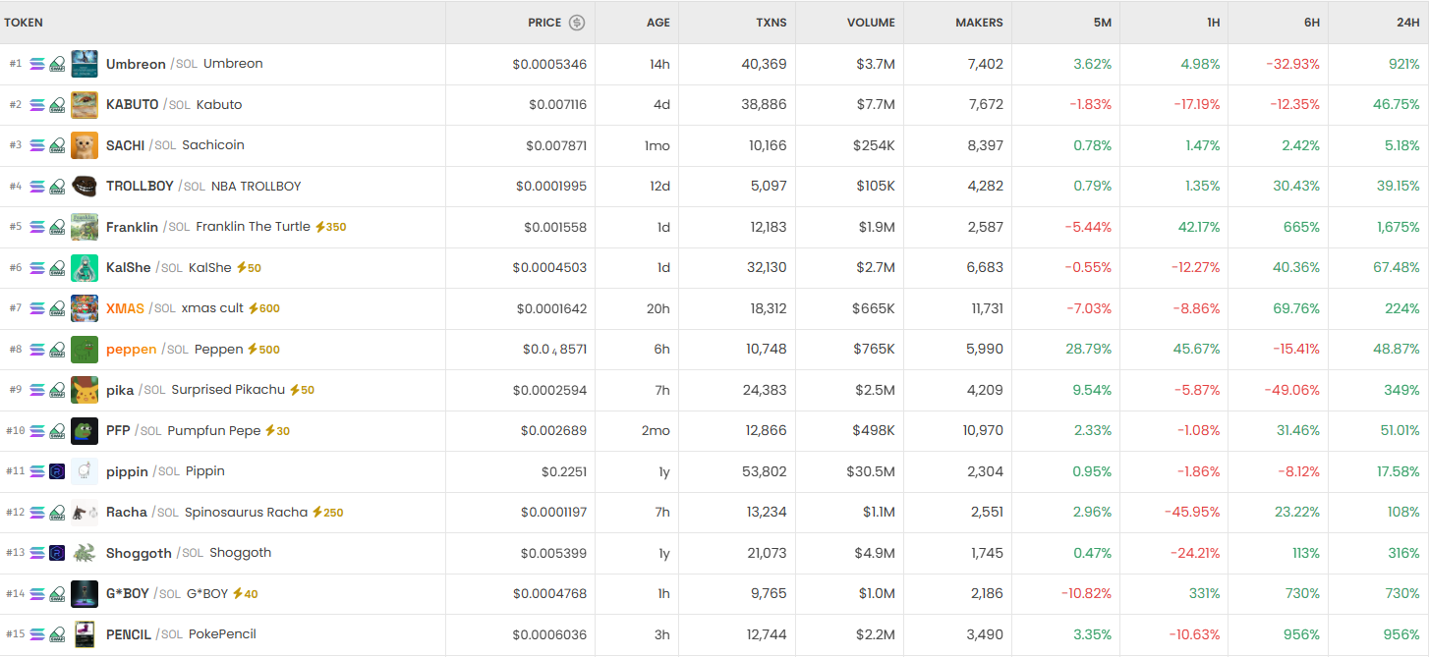Open the TROLLBOY troll face thumbnail
The height and width of the screenshot is (657, 1429).
(85, 187)
